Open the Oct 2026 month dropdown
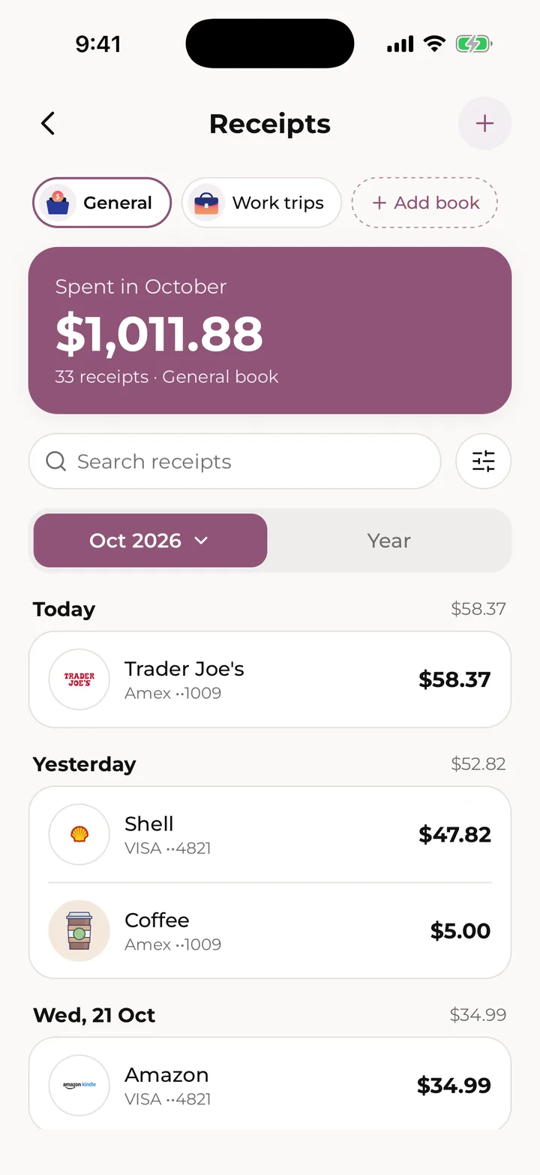Viewport: 540px width, 1175px height. [x=150, y=541]
